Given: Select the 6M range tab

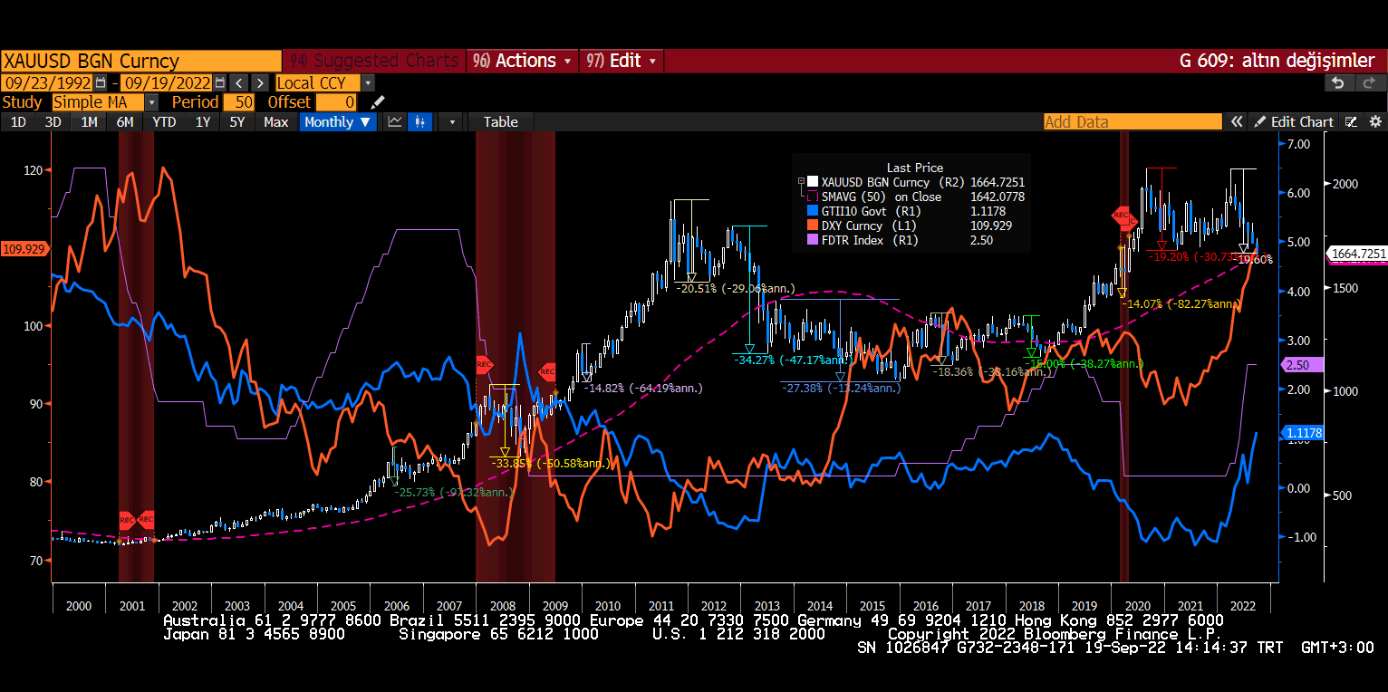Looking at the screenshot, I should point(125,121).
